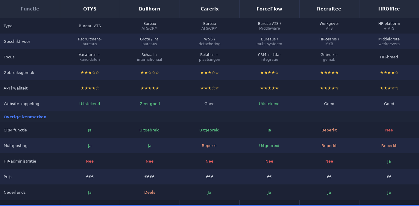This screenshot has height=206, width=419.
Task: Click Recruitee Gebruiksgemak star rating
Action: click(x=329, y=73)
